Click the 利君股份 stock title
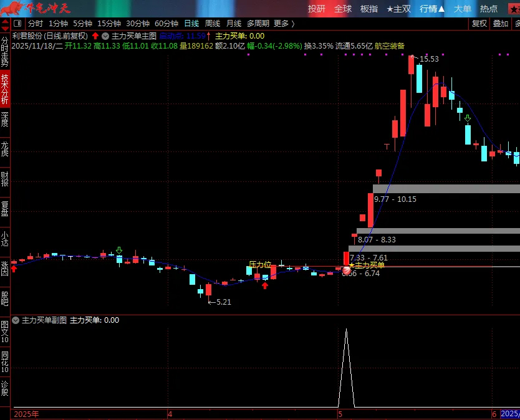The height and width of the screenshot is (420, 520). [50, 36]
